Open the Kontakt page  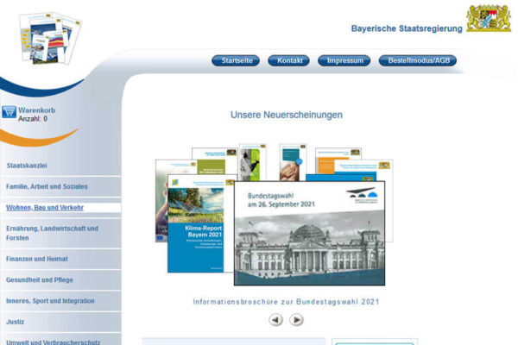coord(288,60)
